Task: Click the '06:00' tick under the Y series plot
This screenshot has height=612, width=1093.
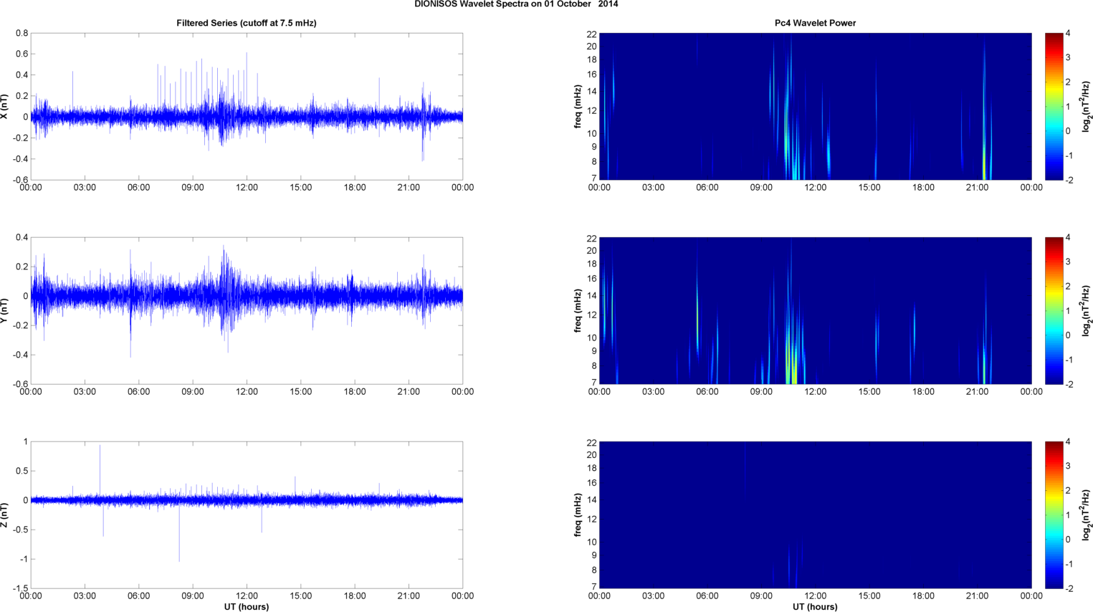Action: pyautogui.click(x=138, y=392)
